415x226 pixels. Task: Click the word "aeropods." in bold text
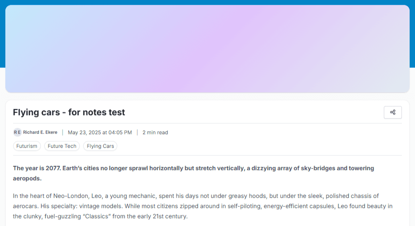click(x=27, y=178)
